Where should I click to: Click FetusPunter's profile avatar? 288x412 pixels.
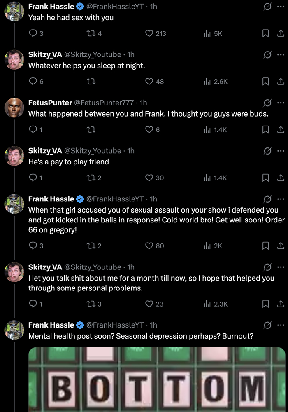(x=14, y=108)
